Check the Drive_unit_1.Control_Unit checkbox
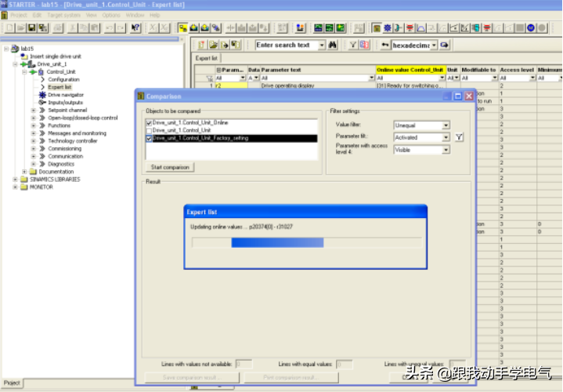 (x=150, y=131)
